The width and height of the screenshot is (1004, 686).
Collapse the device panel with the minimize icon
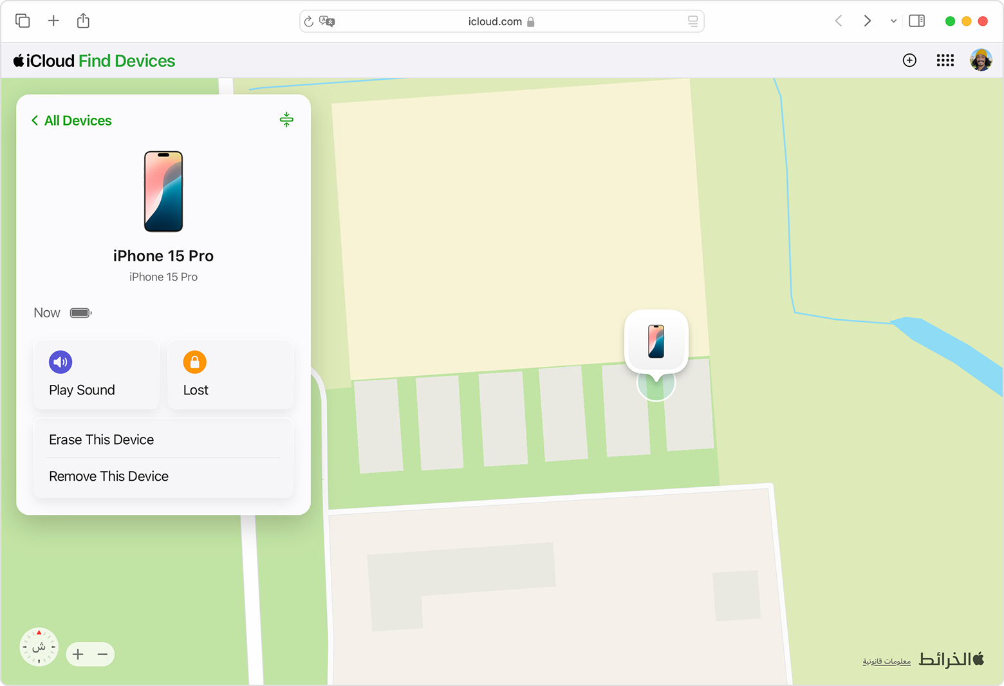click(x=286, y=119)
